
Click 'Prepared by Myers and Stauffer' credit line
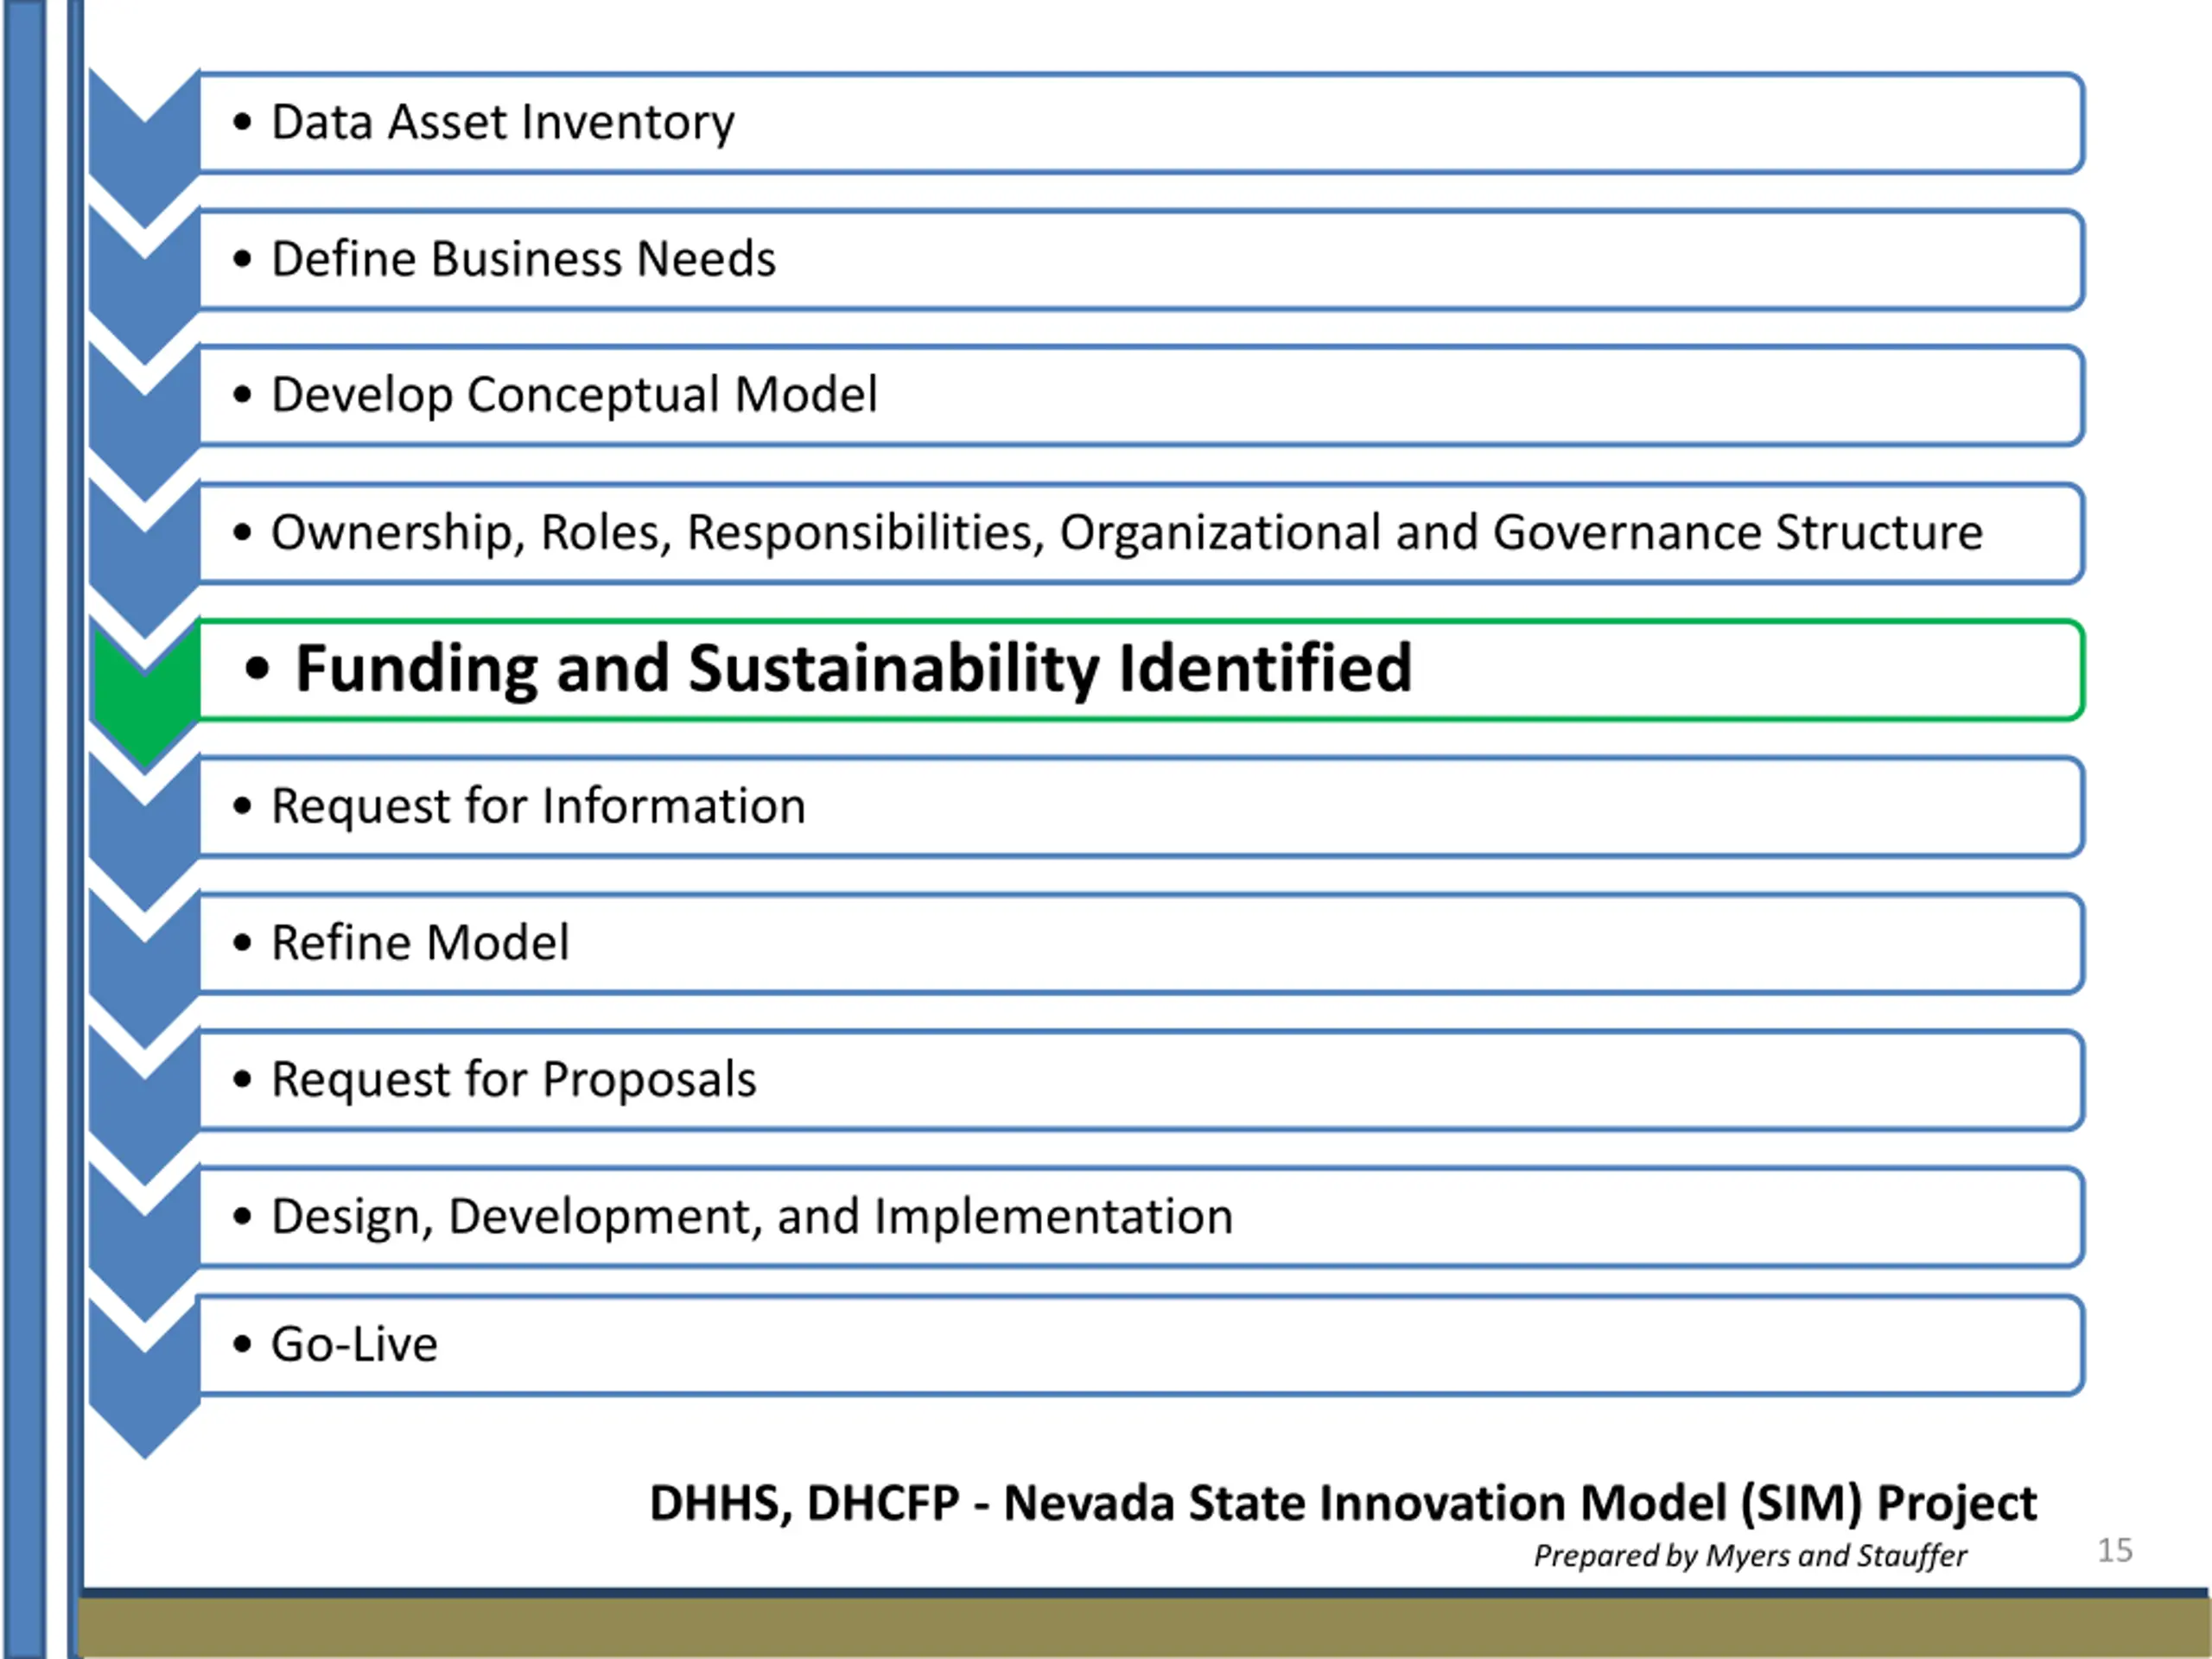1750,1556
